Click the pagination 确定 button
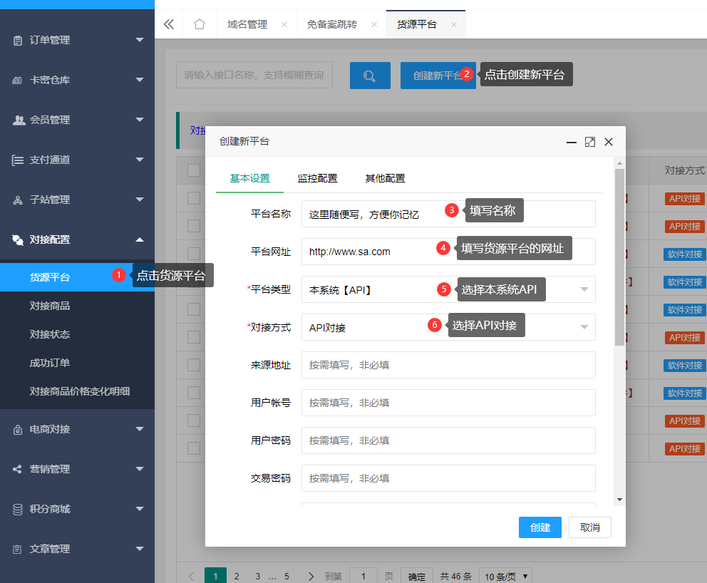Screen dimensions: 707x583 point(417,577)
